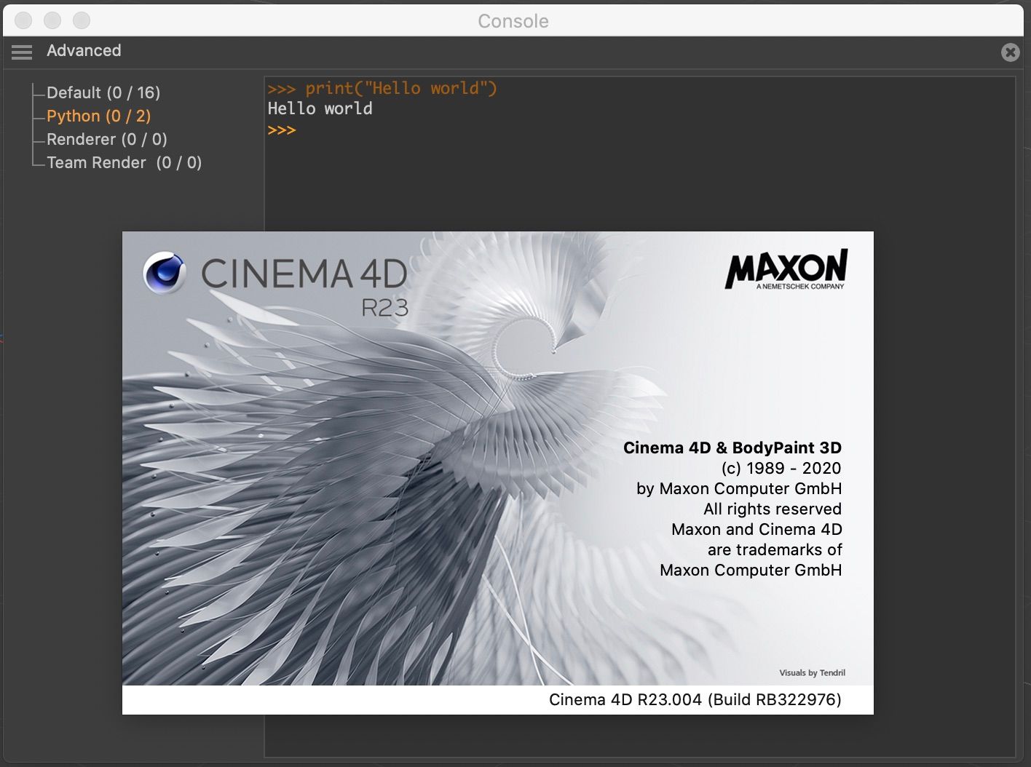Viewport: 1031px width, 767px height.
Task: Click the MAXON logo on splash screen
Action: pos(786,269)
